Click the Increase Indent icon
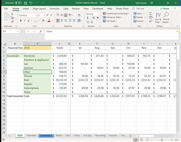Screen dimensions: 181x142 coord(74,21)
